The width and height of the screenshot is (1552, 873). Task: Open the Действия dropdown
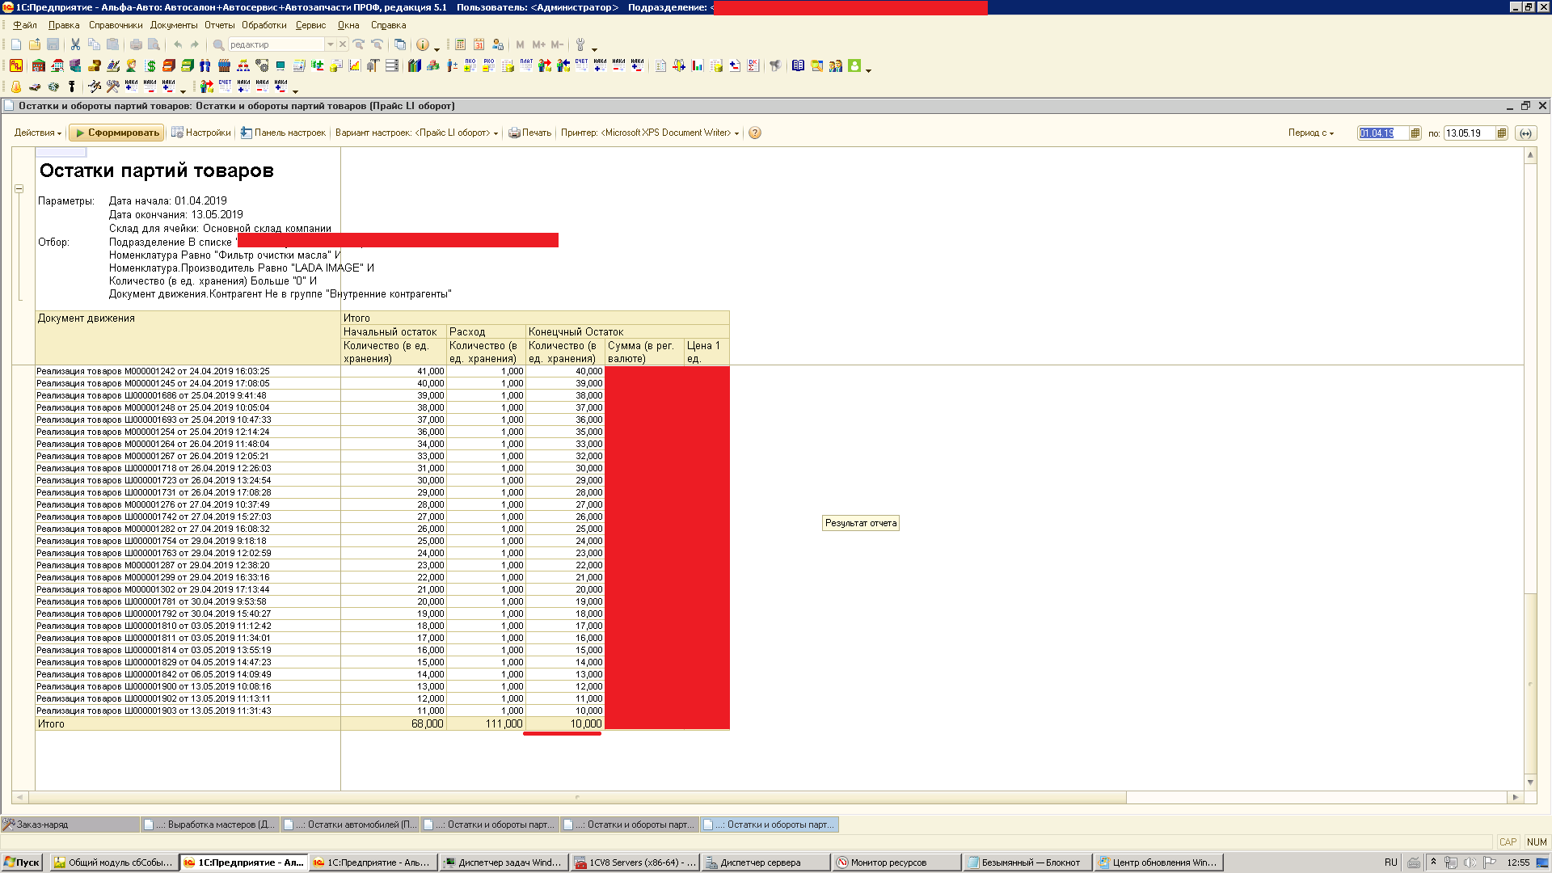coord(38,133)
